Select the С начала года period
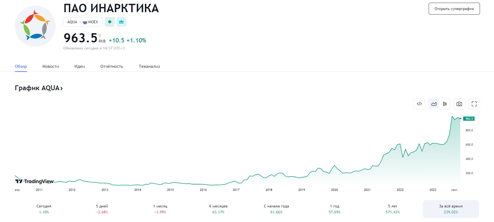 276,209
